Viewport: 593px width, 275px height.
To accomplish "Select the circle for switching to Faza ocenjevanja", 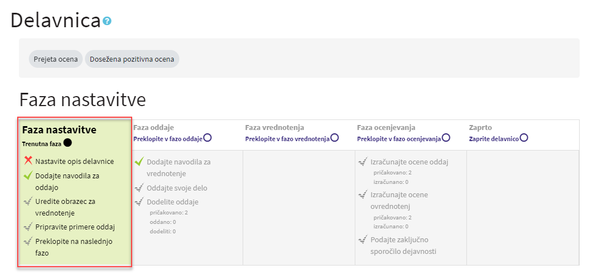I will tap(446, 138).
